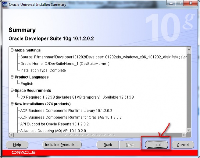Close the Oracle Universal Installer window
The width and height of the screenshot is (200, 158).
point(191,3)
